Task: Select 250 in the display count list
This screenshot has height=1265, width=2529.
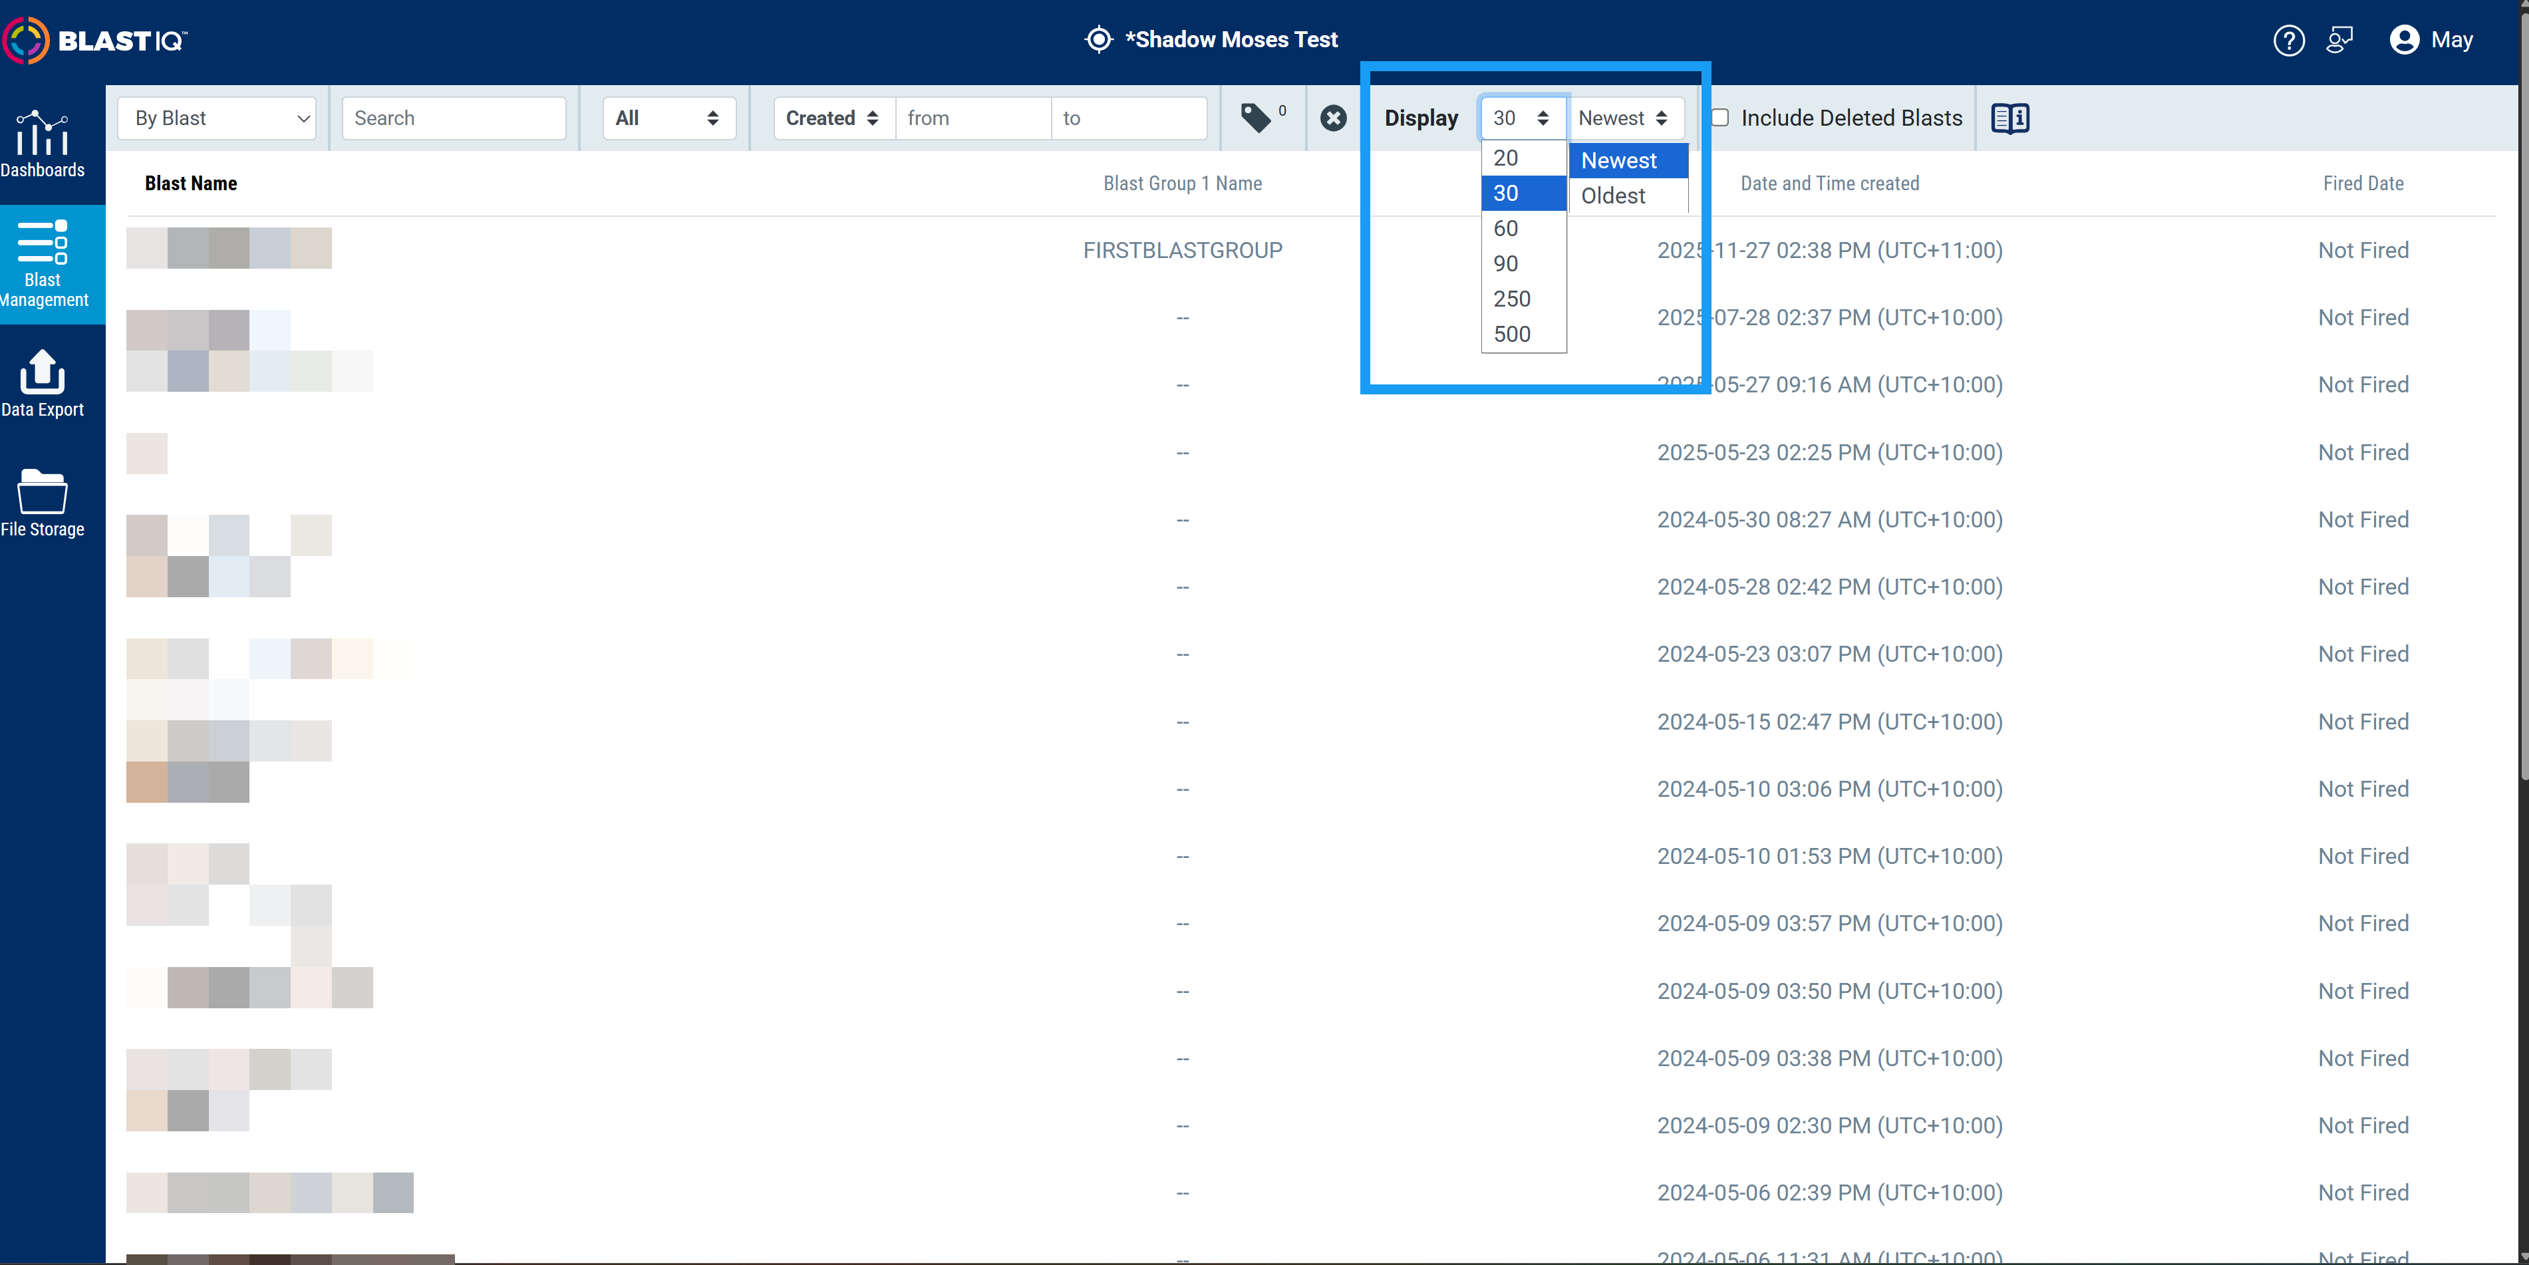Action: click(1524, 299)
